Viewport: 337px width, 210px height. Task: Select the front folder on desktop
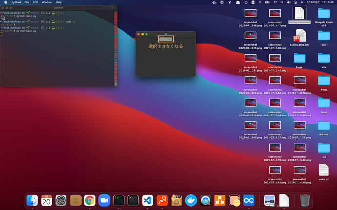[324, 83]
